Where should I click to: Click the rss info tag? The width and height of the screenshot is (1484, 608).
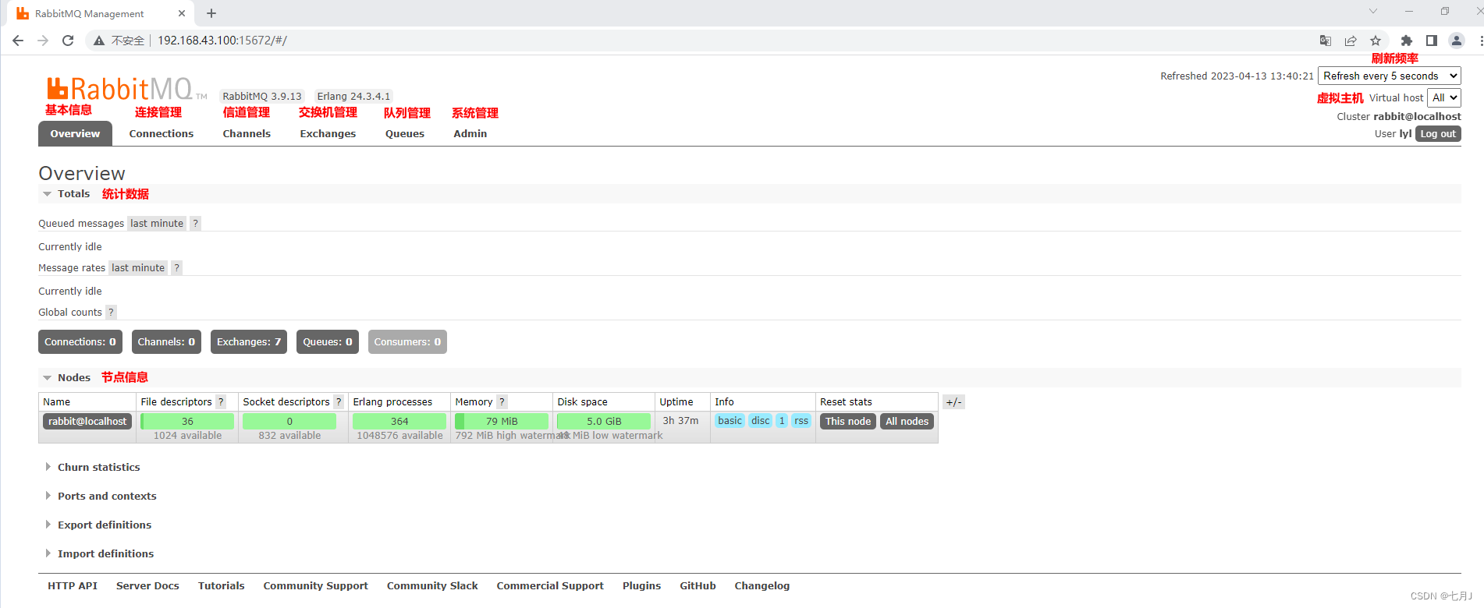[x=801, y=421]
